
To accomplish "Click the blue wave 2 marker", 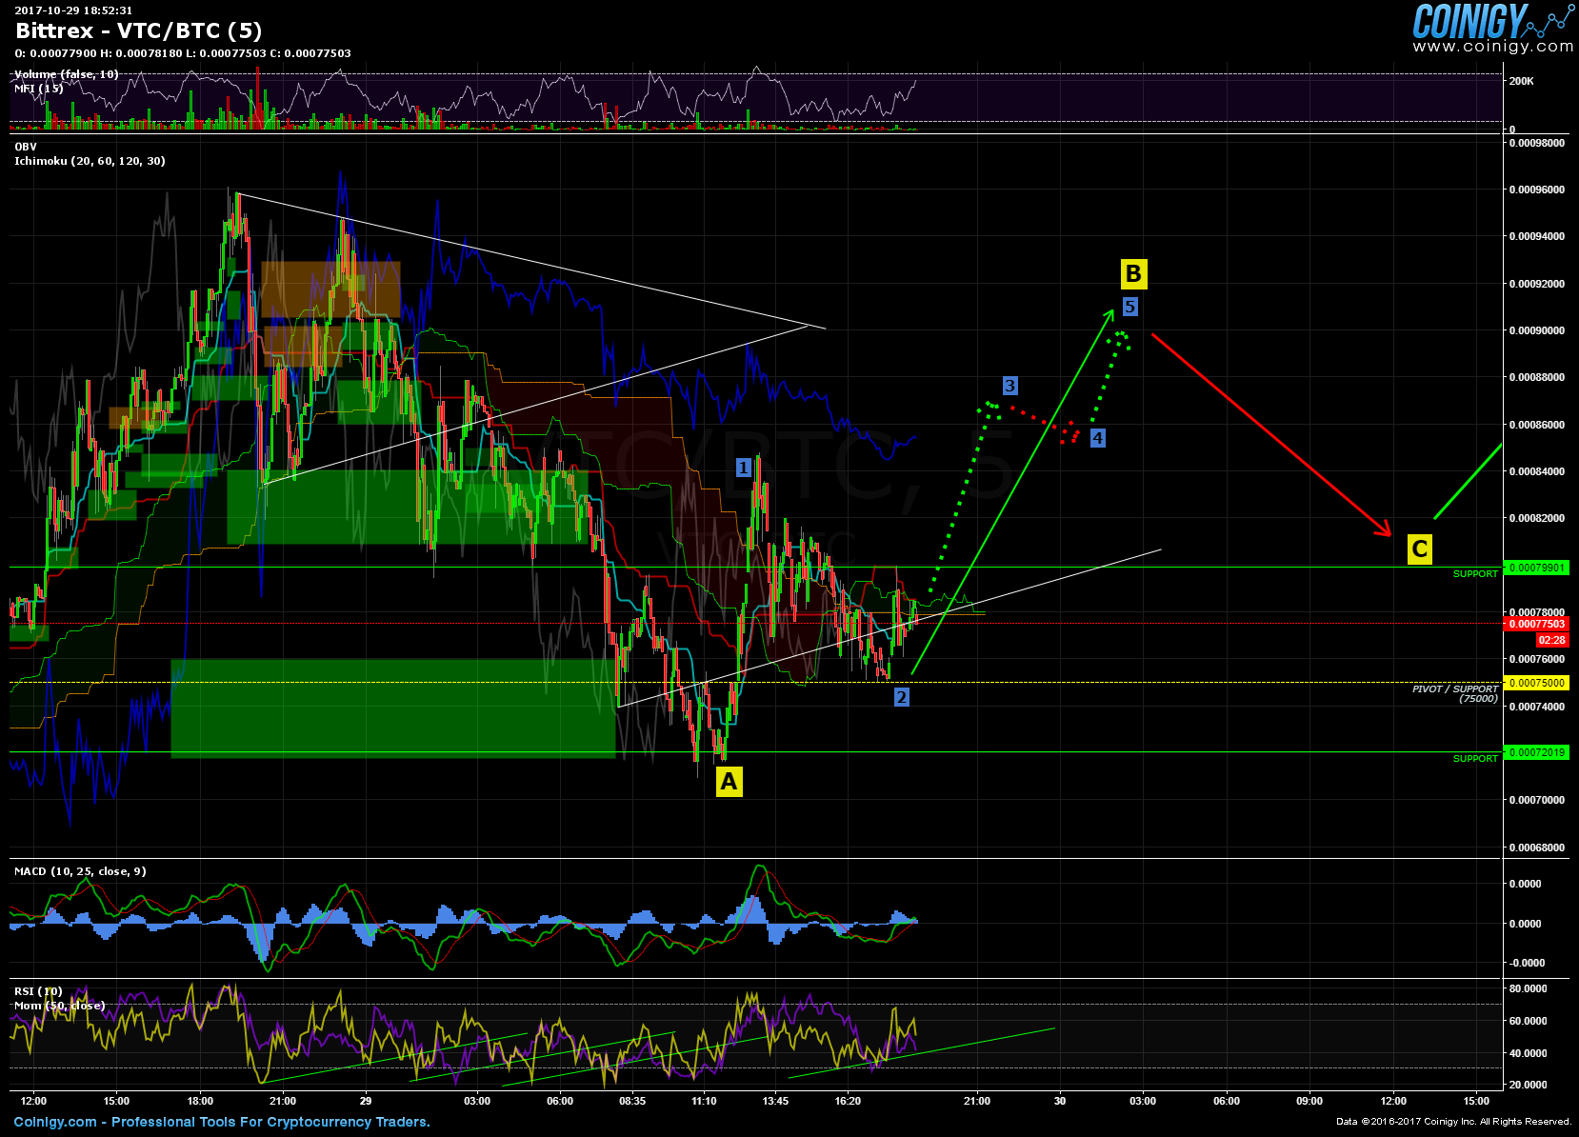I will click(901, 697).
